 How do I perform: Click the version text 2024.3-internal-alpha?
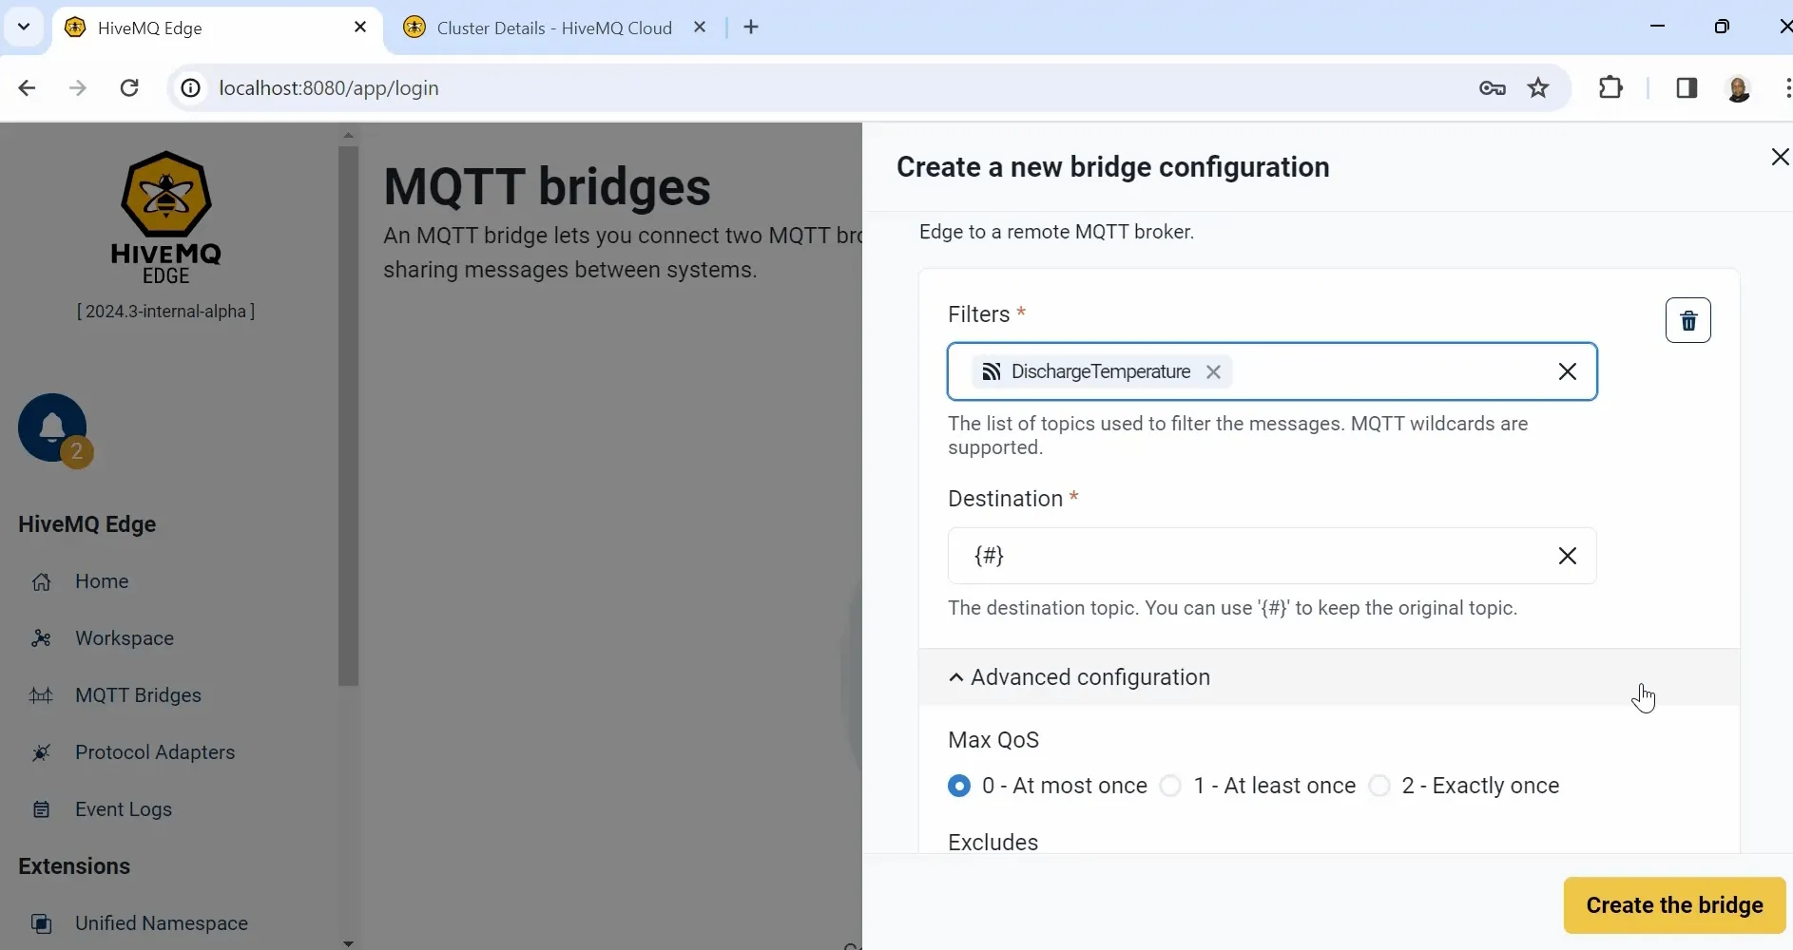pos(166,312)
